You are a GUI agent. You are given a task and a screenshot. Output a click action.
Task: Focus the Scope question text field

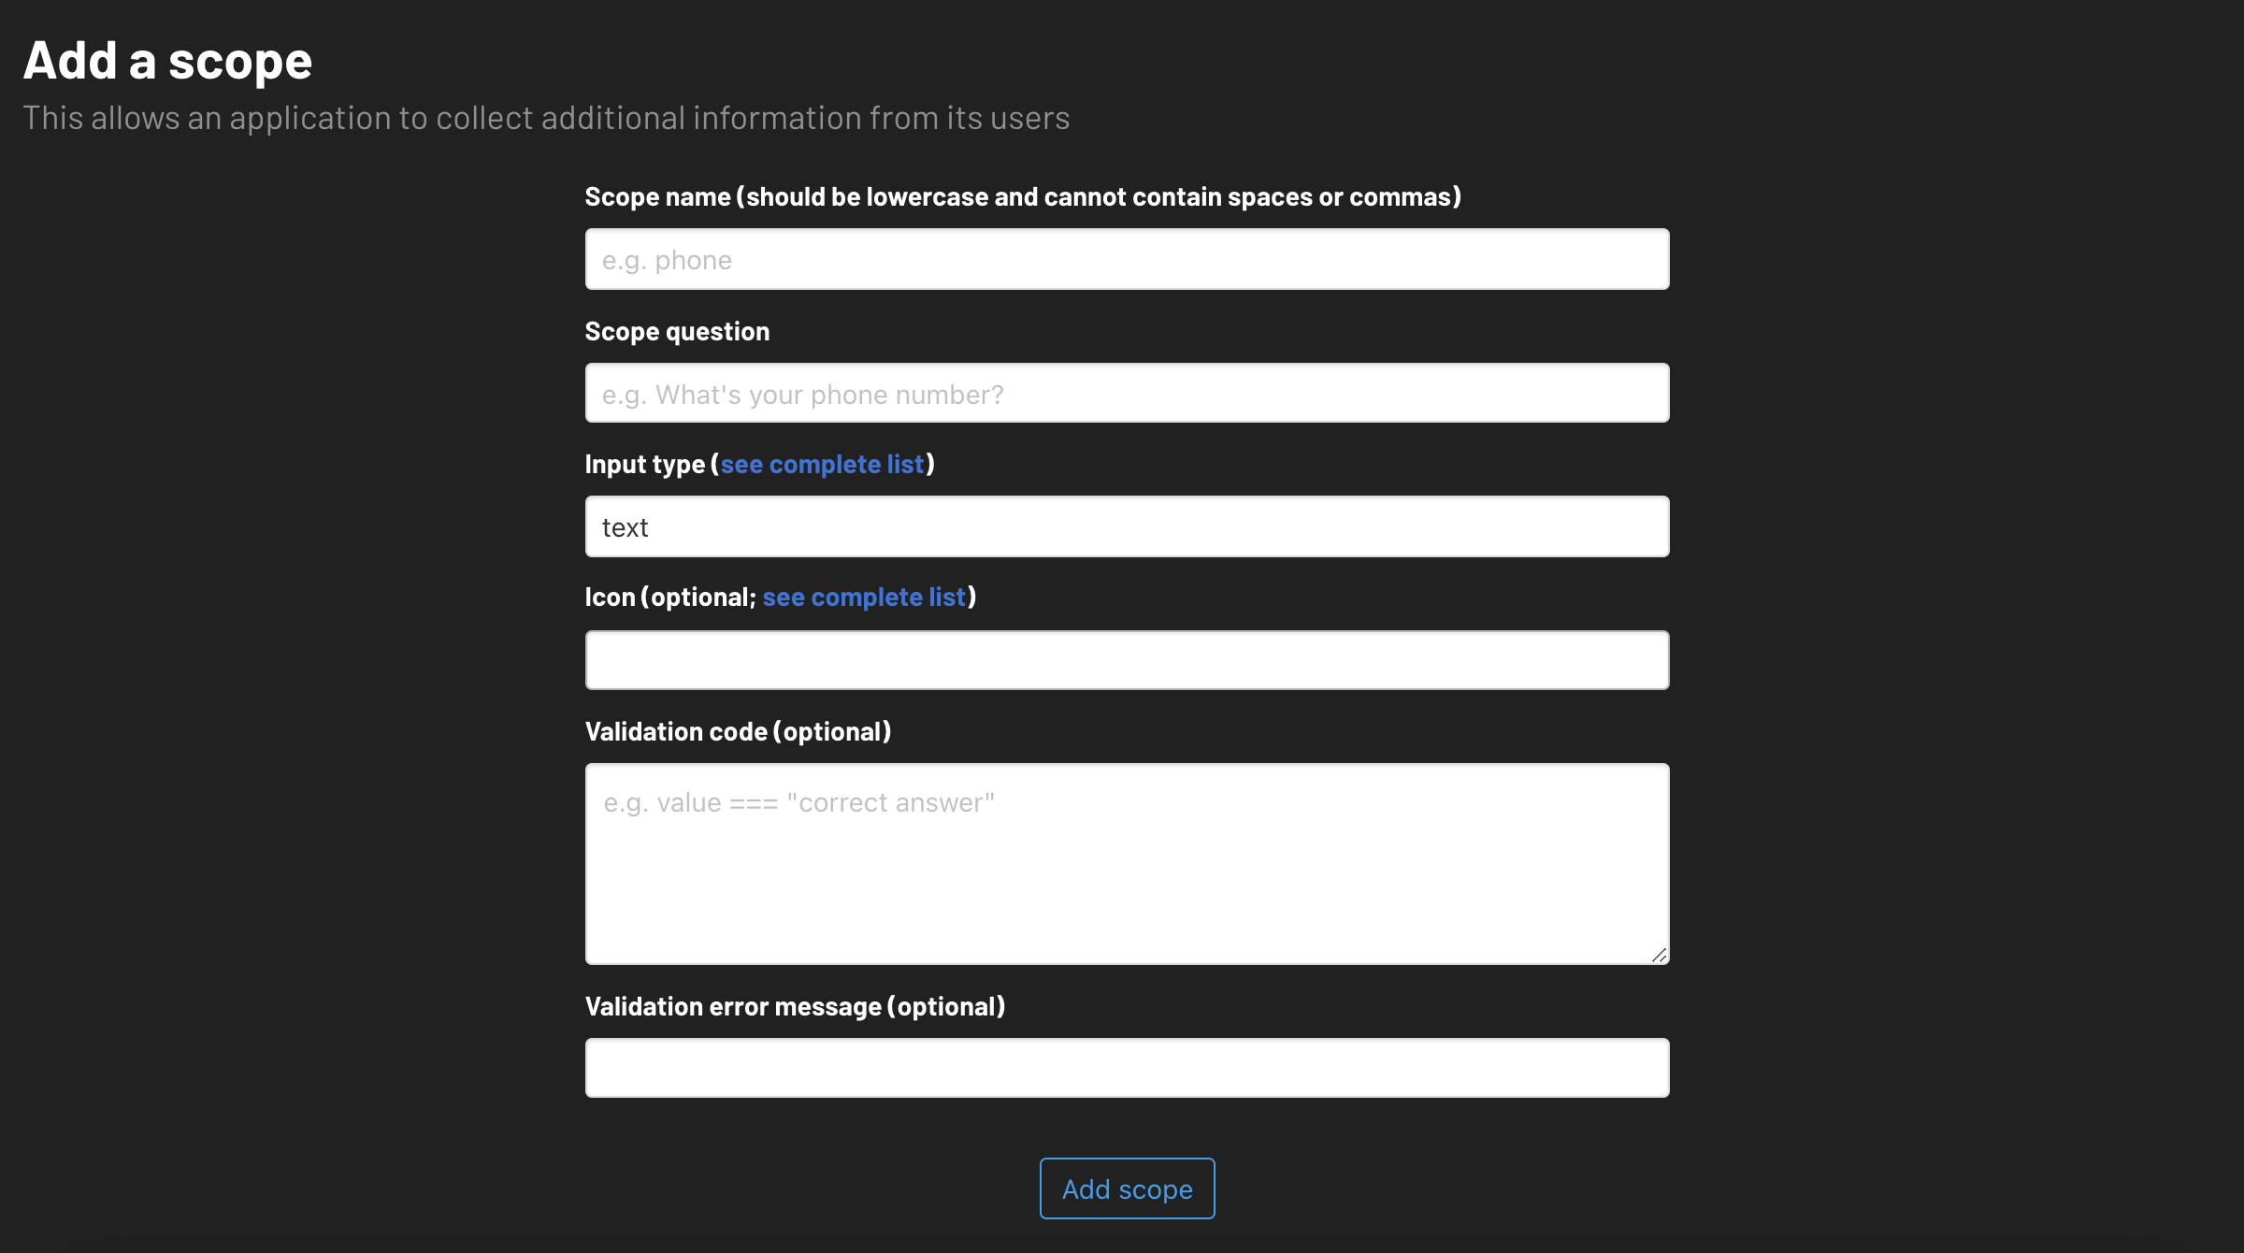1127,393
